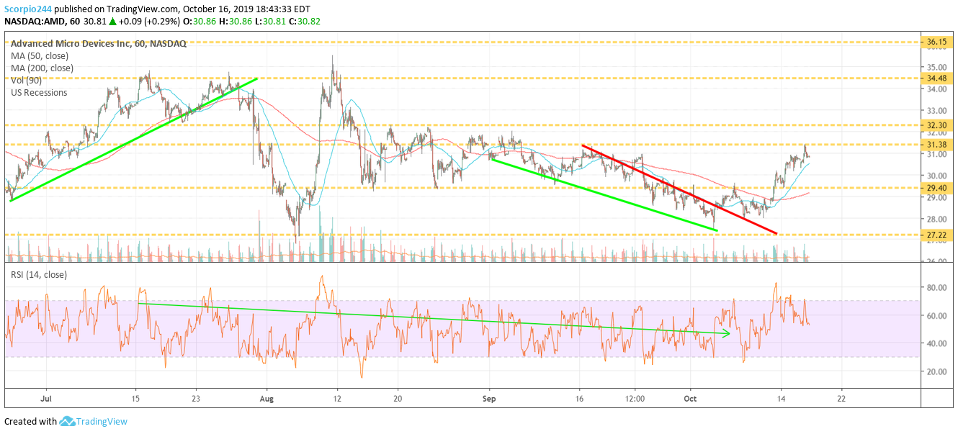This screenshot has height=434, width=958.
Task: Click the 31.38 price level label
Action: (x=936, y=145)
